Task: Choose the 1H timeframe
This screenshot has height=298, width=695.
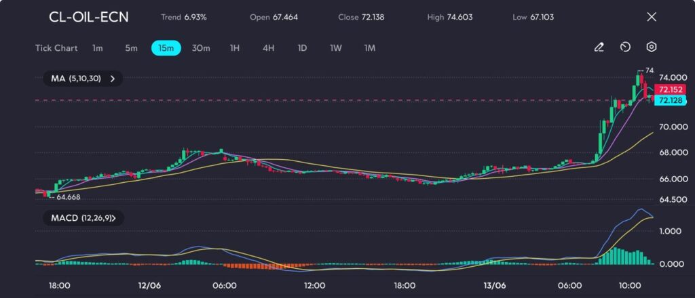Action: [235, 48]
